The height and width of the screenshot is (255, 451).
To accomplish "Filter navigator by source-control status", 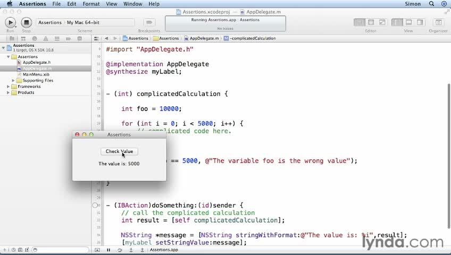I will click(x=20, y=250).
